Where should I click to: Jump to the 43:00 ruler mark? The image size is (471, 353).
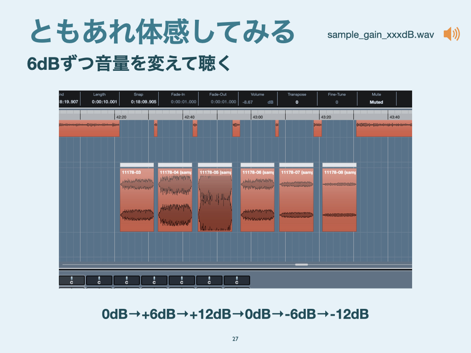(257, 117)
